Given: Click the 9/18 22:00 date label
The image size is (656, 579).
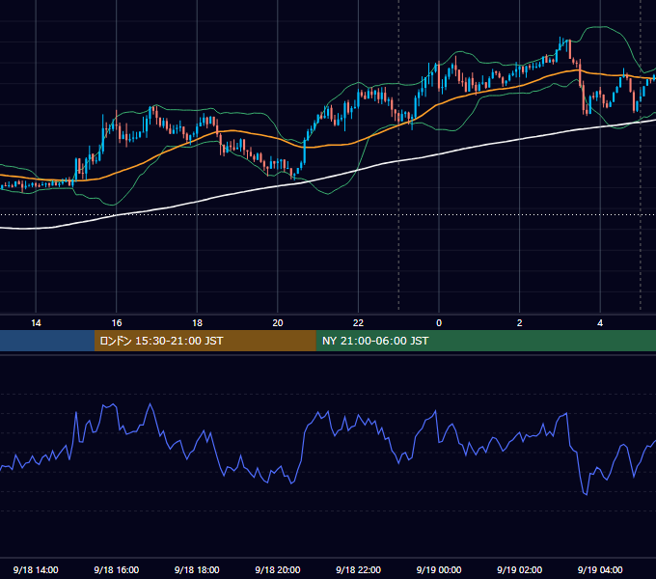Looking at the screenshot, I should click(x=358, y=569).
